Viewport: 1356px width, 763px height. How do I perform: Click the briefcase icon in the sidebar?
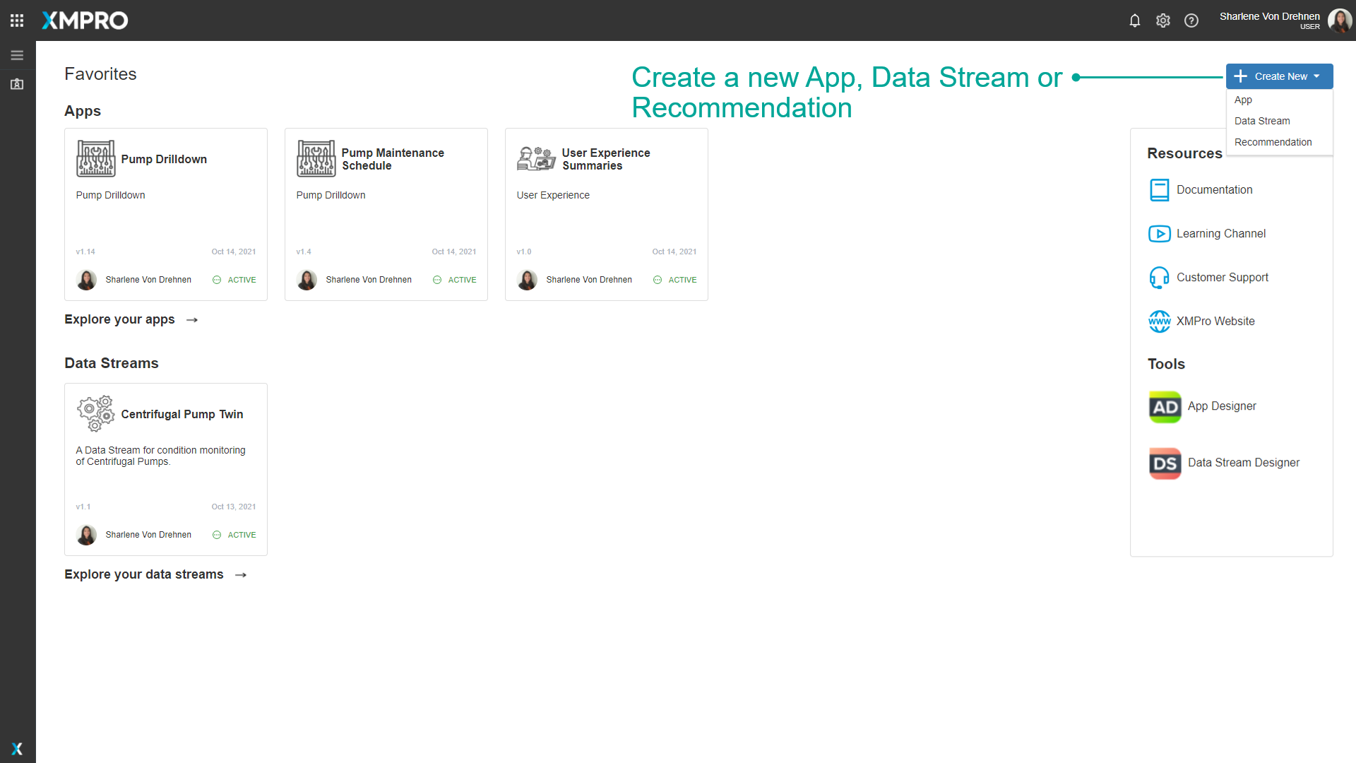pyautogui.click(x=16, y=83)
